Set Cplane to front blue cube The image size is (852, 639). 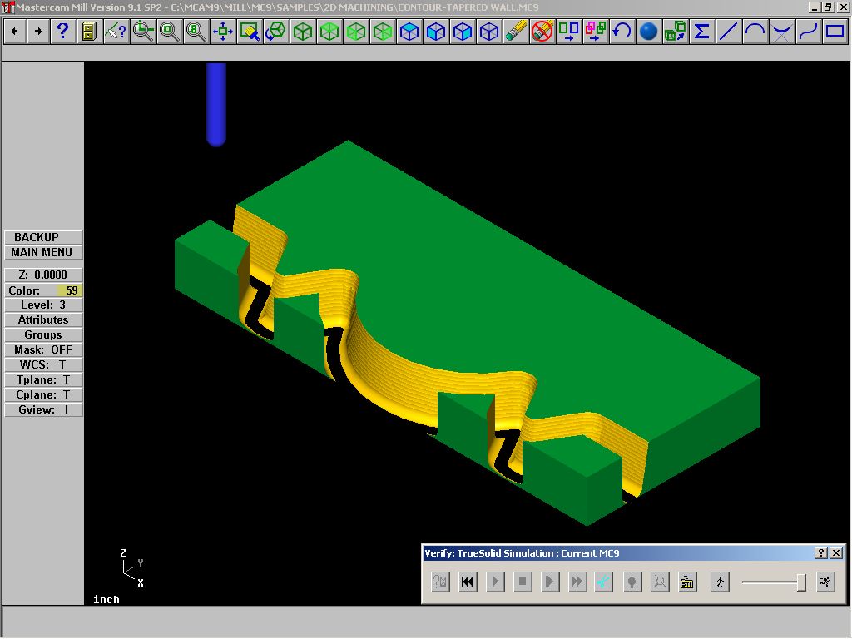(436, 32)
